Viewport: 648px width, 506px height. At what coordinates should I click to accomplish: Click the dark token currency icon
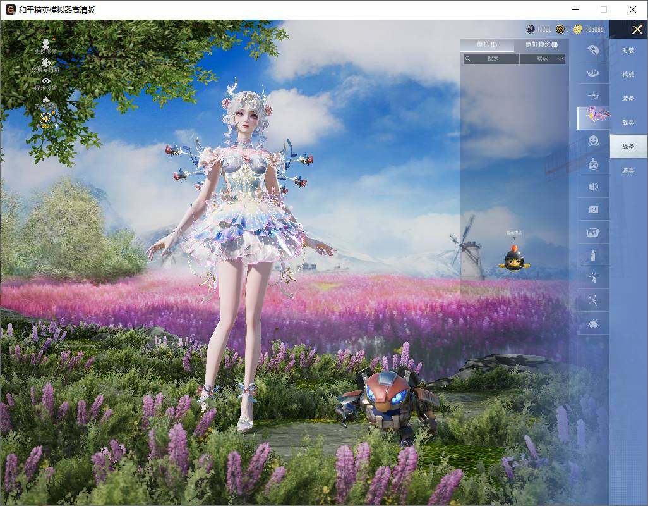click(x=531, y=29)
